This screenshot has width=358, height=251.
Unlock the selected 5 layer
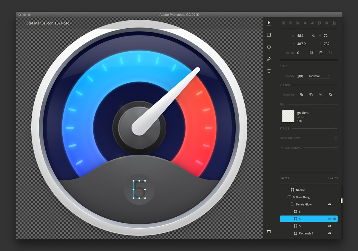tap(334, 219)
